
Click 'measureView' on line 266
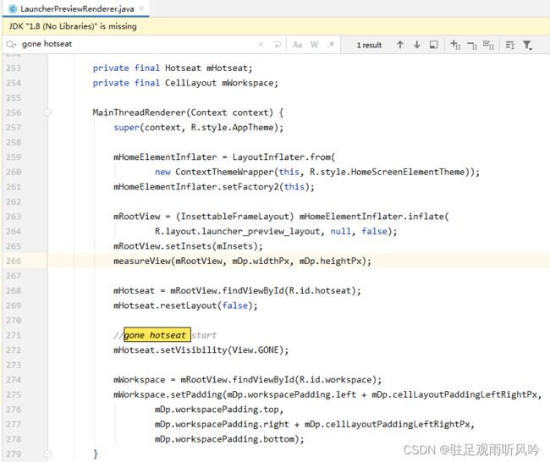click(x=142, y=261)
